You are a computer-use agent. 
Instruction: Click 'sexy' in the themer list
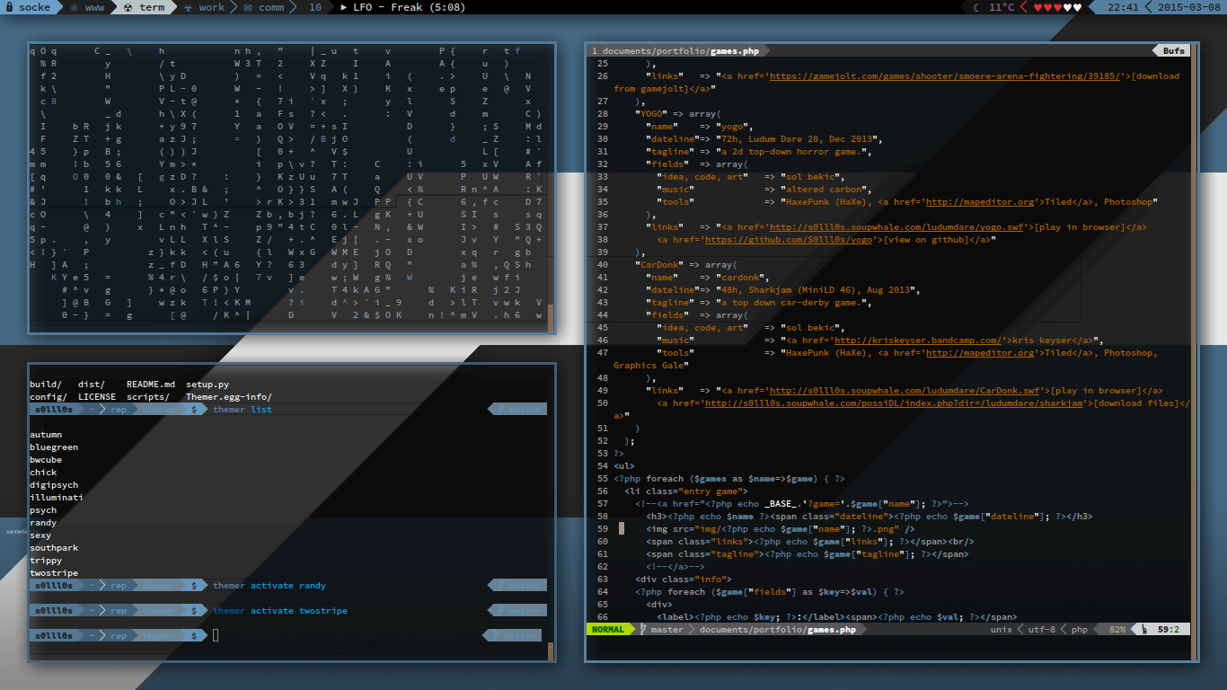[40, 535]
